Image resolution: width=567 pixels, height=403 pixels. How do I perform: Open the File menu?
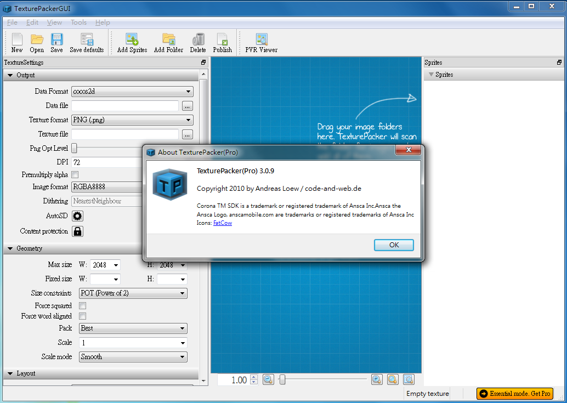point(12,22)
